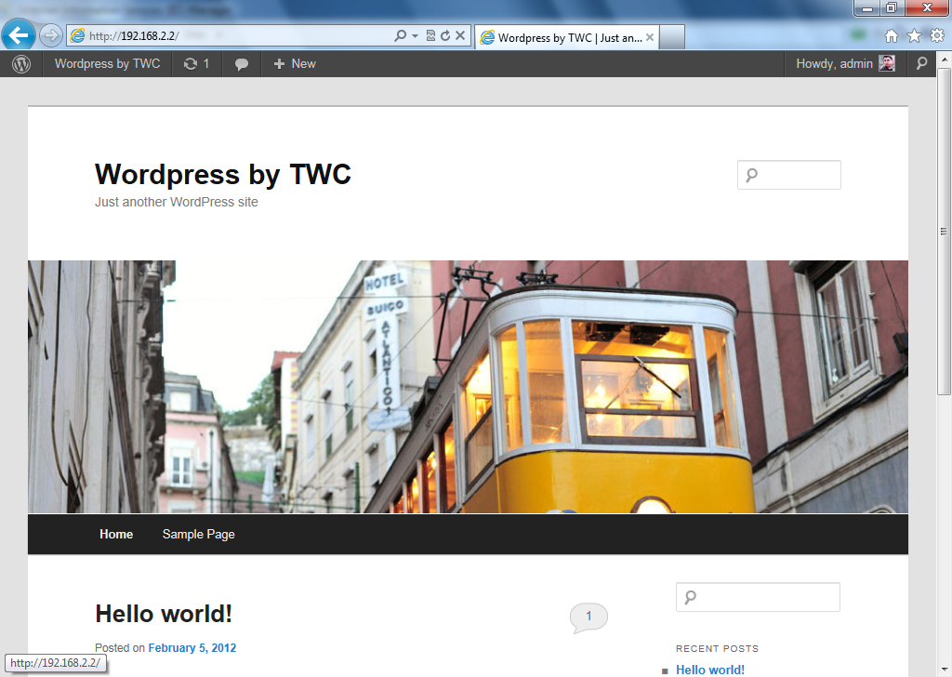Open a new blank tab
Screen dimensions: 952x677
tap(672, 37)
